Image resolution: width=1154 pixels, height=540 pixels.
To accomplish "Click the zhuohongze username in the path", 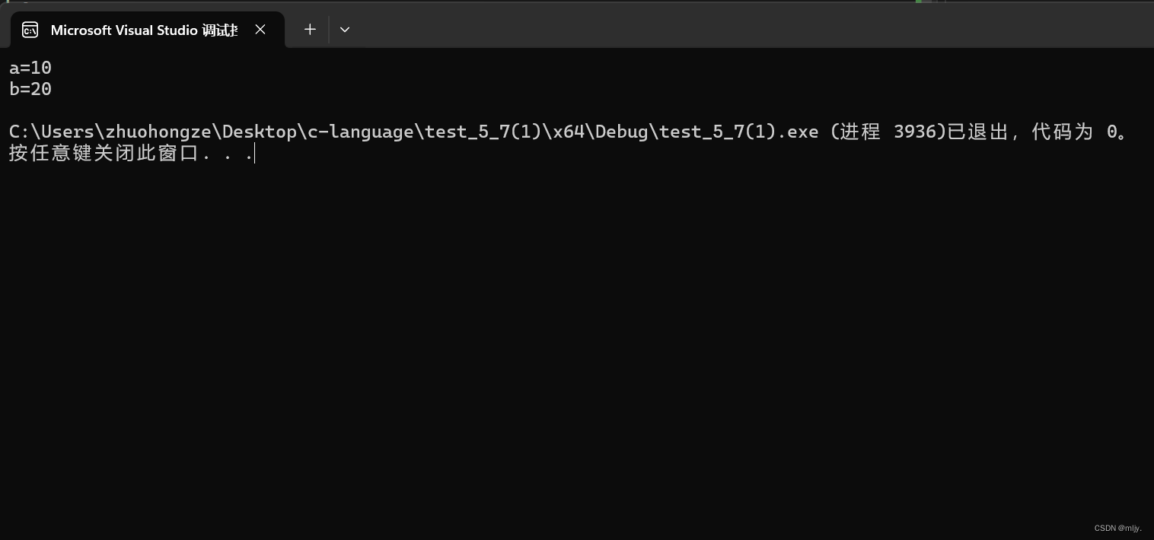I will [158, 132].
